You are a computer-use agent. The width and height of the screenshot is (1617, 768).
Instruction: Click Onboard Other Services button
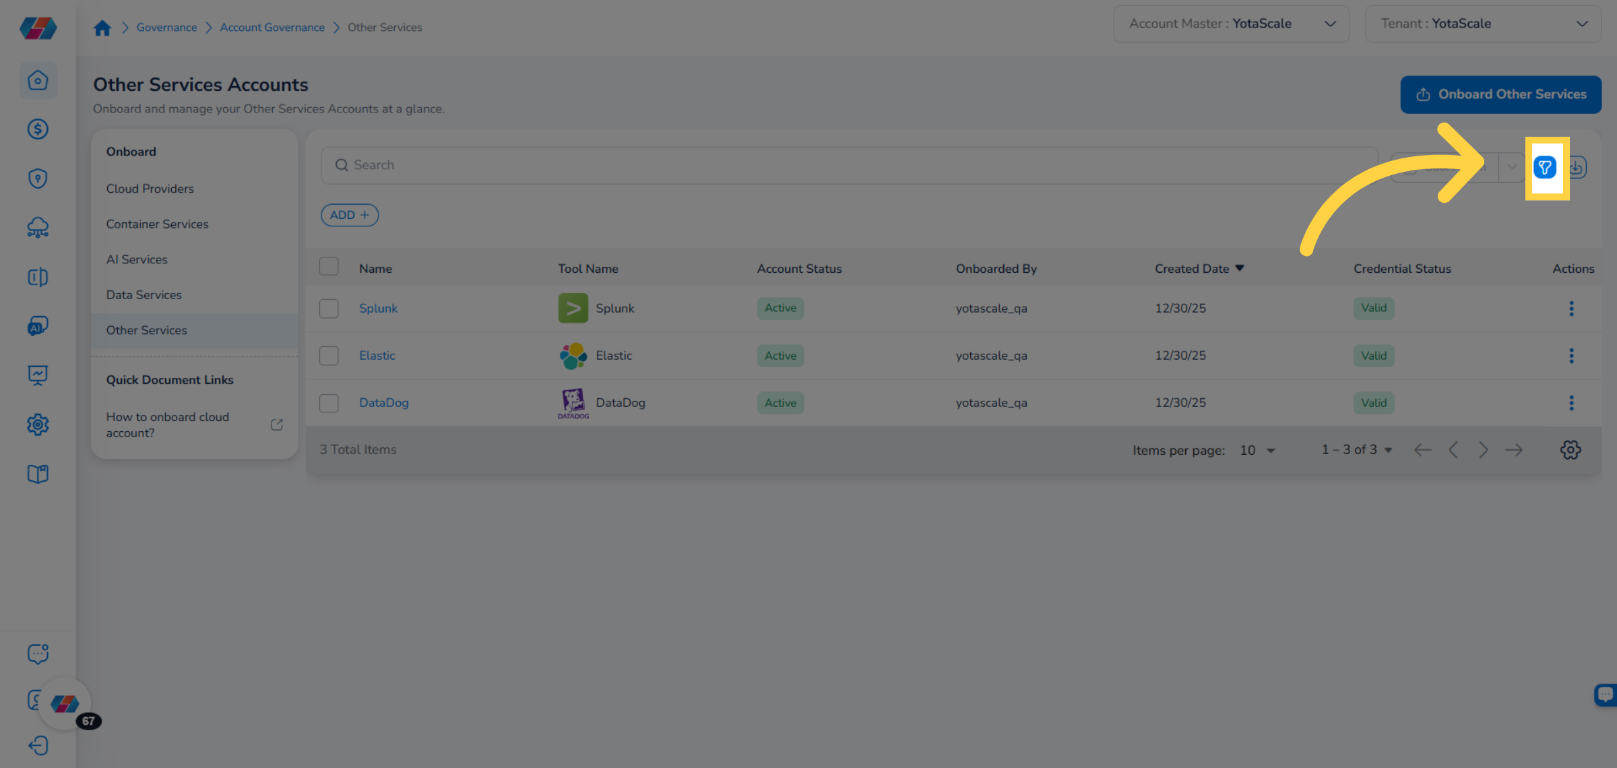1500,94
